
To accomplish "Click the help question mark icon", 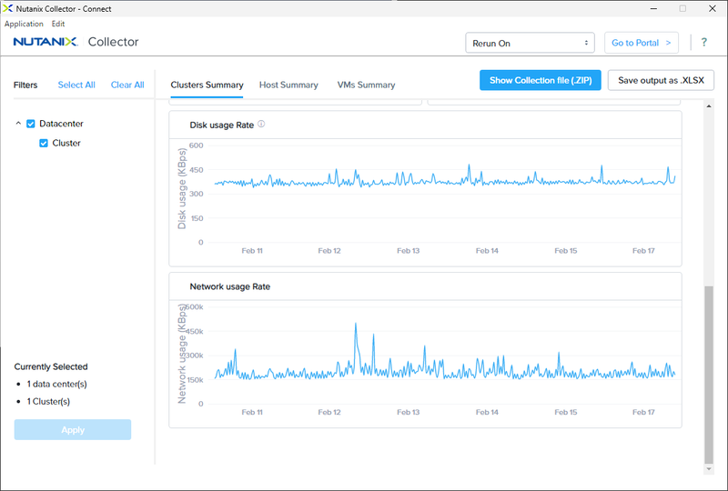I will tap(703, 42).
